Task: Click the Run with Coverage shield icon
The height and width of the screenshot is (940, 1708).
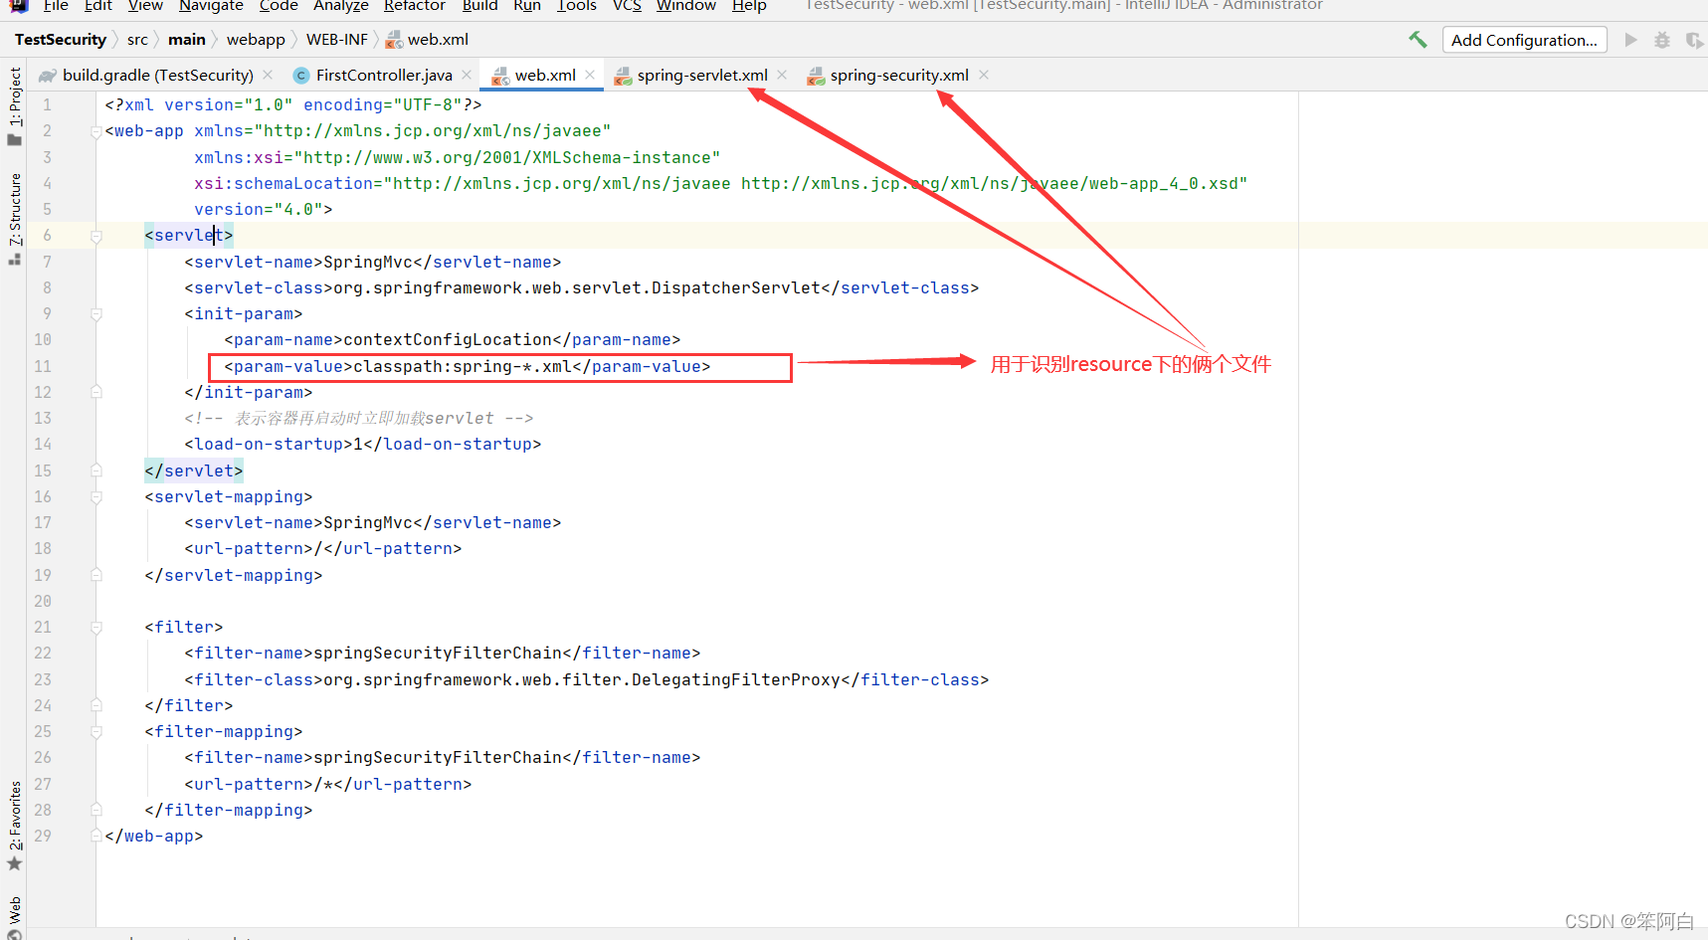Action: click(x=1693, y=40)
